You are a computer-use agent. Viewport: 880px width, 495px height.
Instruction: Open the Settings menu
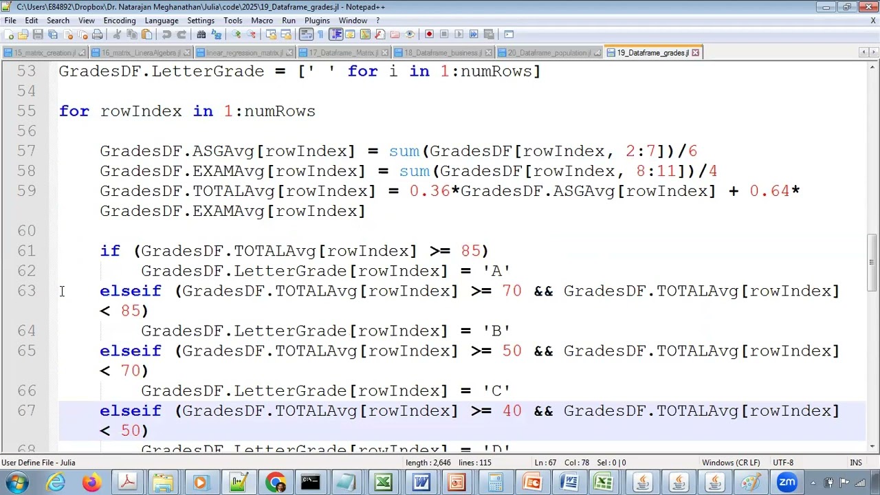(x=201, y=21)
